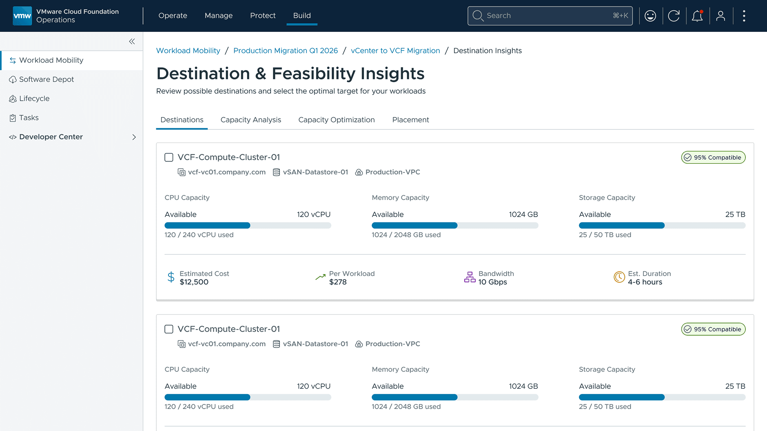The width and height of the screenshot is (767, 431).
Task: Open the vertical ellipsis menu
Action: point(744,16)
